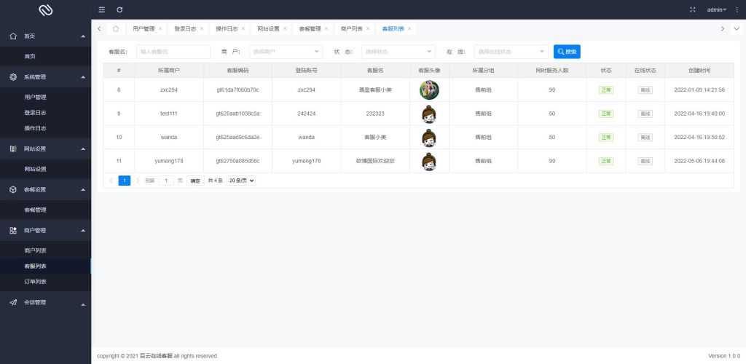
Task: Click the blue 搜索 search button
Action: click(x=567, y=52)
